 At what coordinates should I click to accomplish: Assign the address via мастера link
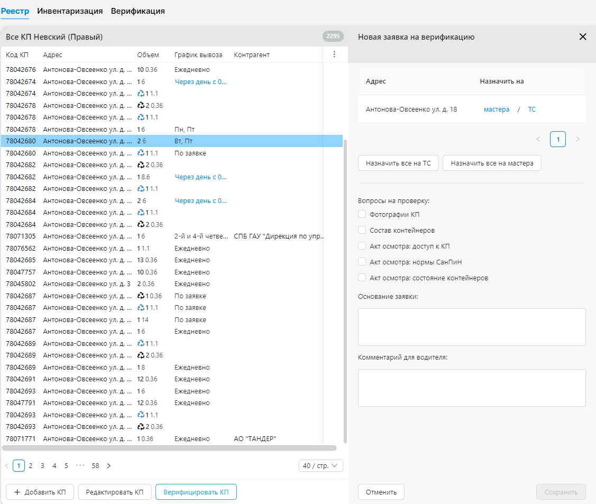point(497,109)
